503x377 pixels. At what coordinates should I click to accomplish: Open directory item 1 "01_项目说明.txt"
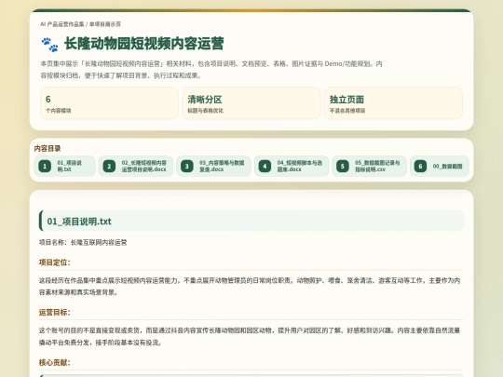coord(65,166)
